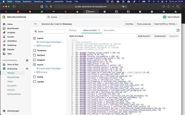185x115 pixels.
Task: Close the styles.css.liquid tab
Action: [99, 30]
